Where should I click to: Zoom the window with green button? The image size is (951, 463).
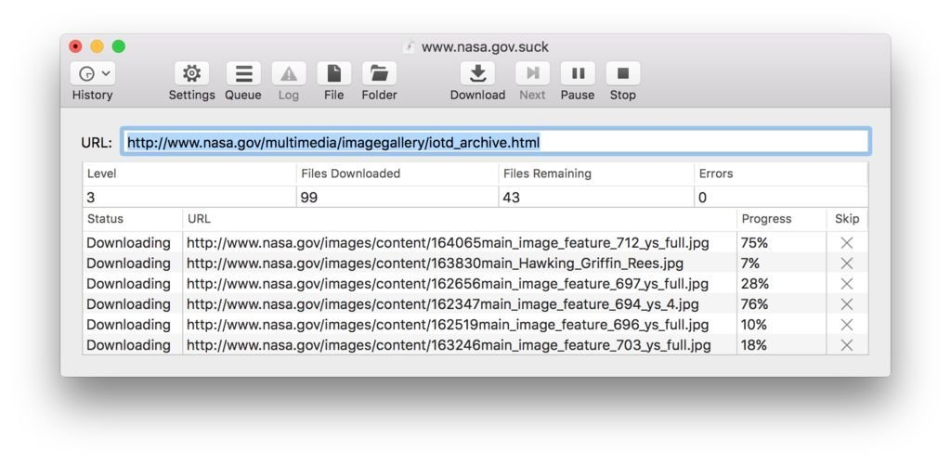(119, 46)
